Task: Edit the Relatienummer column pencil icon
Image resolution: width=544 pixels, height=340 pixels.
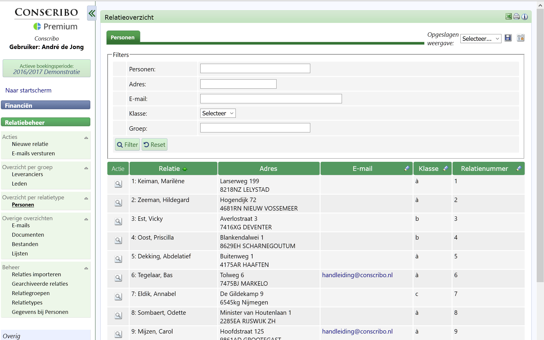Action: point(519,168)
